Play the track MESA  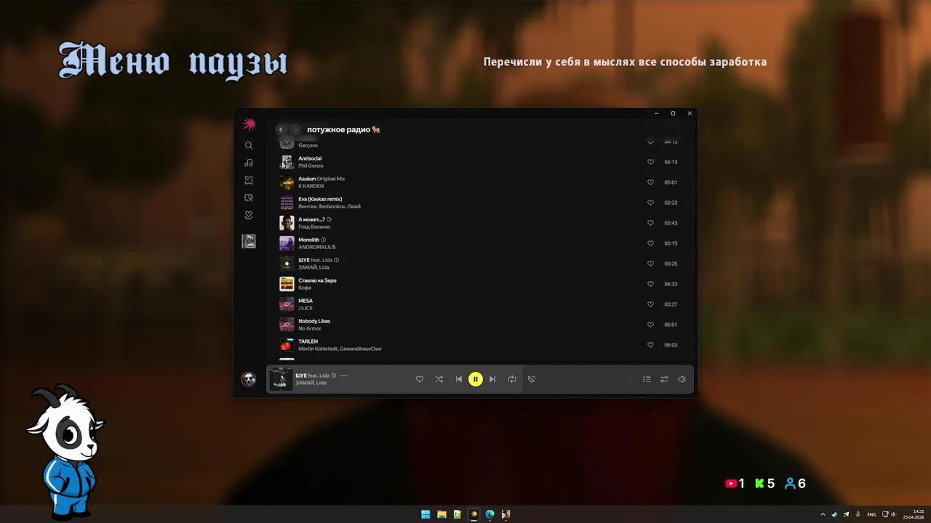[305, 301]
